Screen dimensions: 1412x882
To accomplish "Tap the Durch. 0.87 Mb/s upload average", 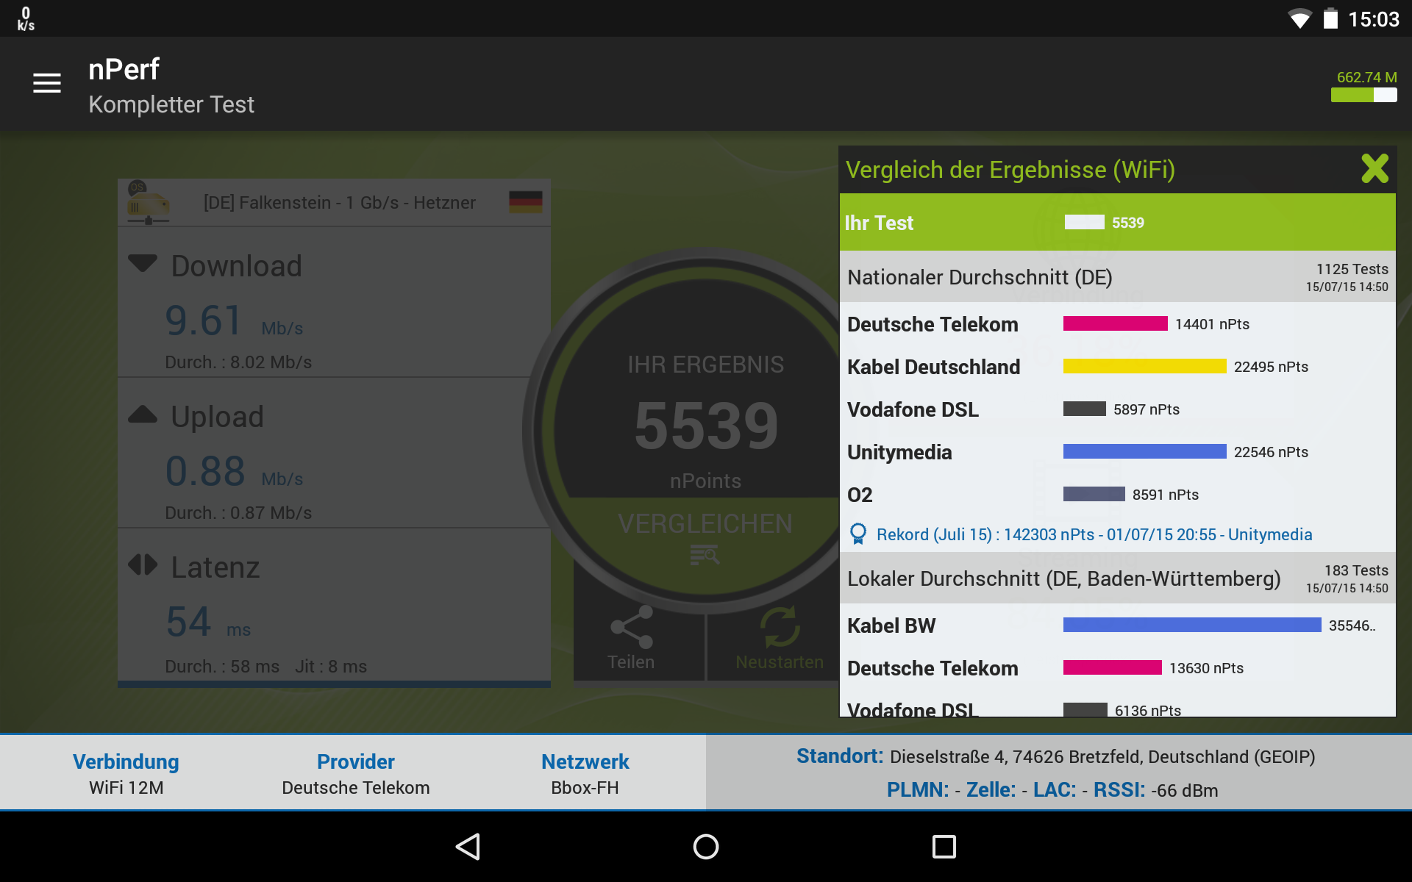I will 238,513.
